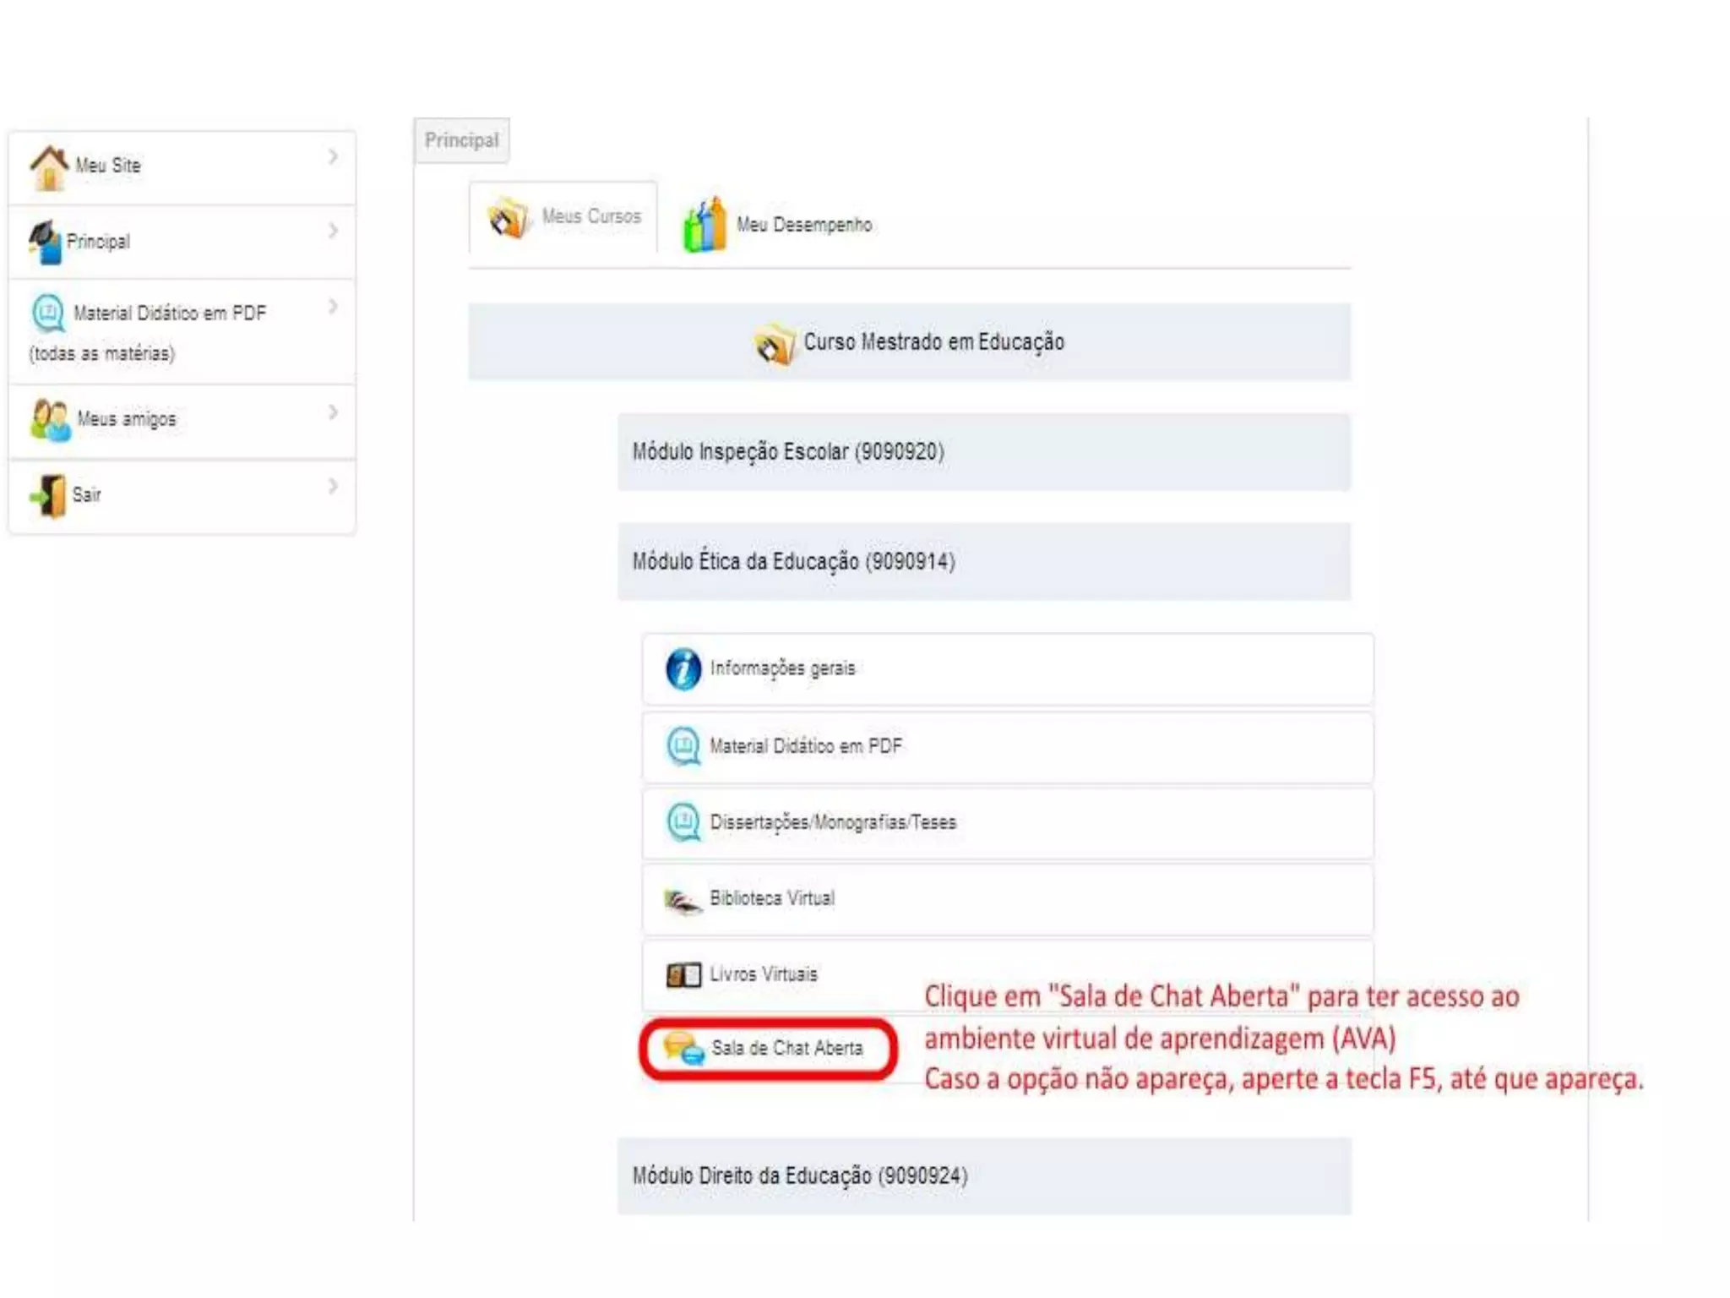
Task: Click the people icon beside Meus amigos
Action: pyautogui.click(x=51, y=420)
